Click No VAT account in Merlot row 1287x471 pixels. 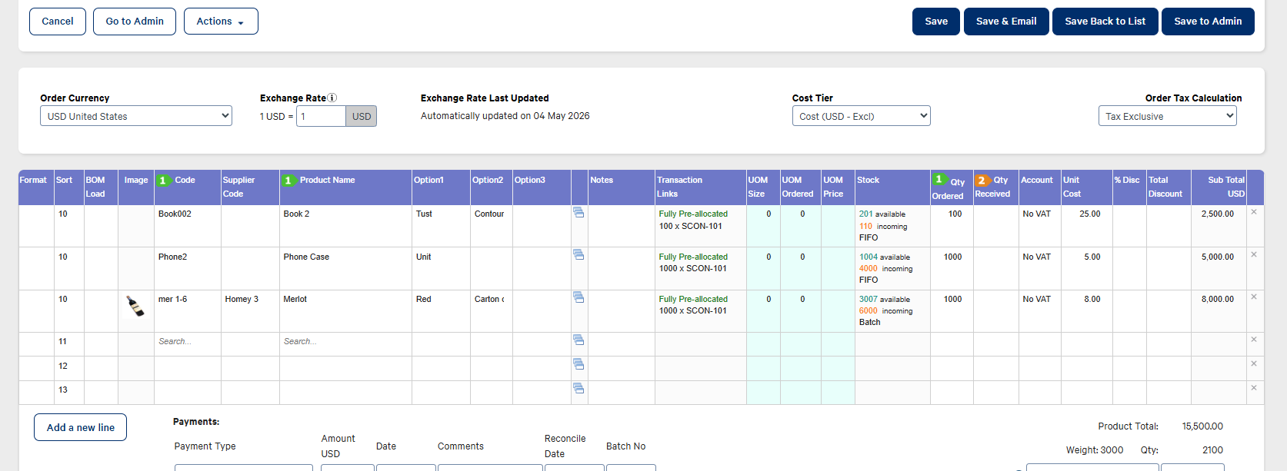1036,299
